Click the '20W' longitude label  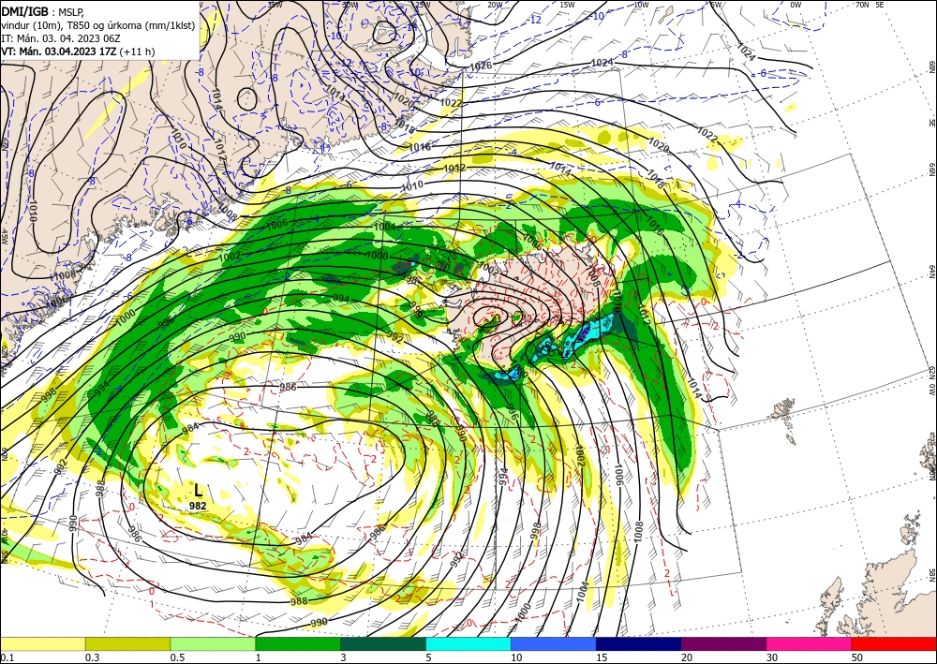tap(494, 5)
